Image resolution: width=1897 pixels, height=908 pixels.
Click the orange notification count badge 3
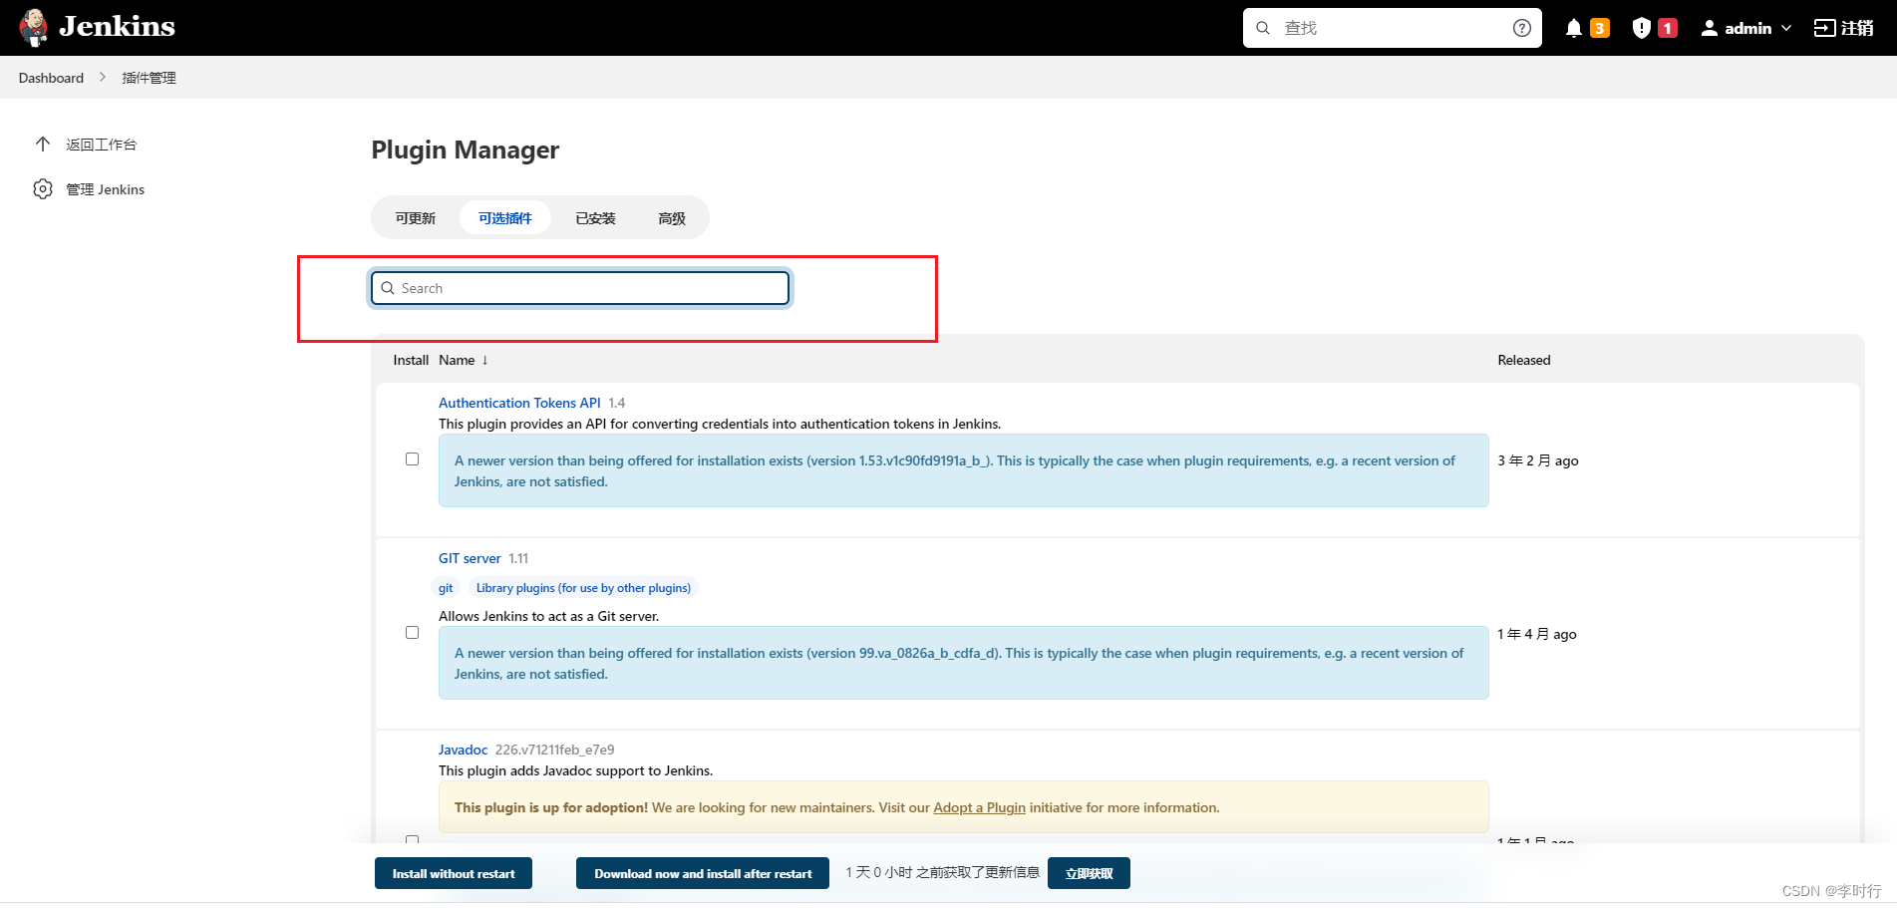click(x=1600, y=28)
